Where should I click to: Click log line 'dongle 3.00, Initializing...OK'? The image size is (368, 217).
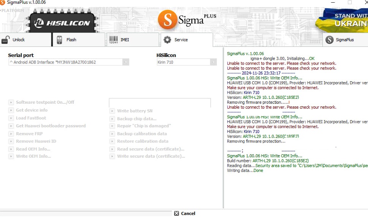tap(282, 59)
